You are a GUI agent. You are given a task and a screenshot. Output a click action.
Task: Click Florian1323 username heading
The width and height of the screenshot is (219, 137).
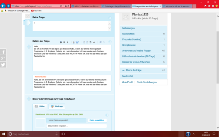tap(140, 14)
